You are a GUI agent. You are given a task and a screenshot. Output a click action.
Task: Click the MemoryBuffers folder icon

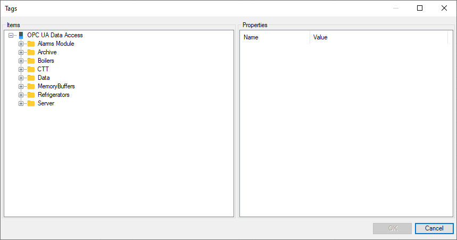pyautogui.click(x=31, y=86)
